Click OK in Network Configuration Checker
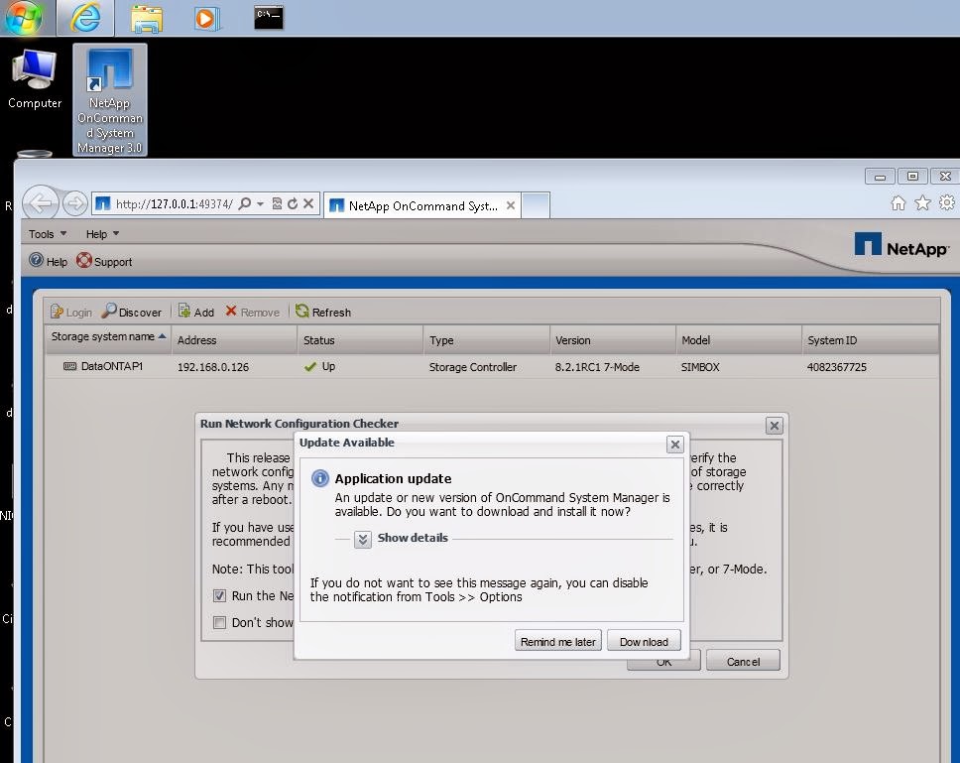Viewport: 960px width, 763px height. 663,662
